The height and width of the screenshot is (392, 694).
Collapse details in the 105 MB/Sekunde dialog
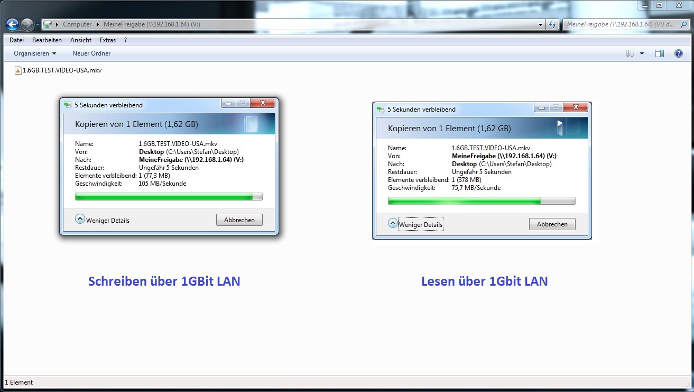pyautogui.click(x=103, y=220)
